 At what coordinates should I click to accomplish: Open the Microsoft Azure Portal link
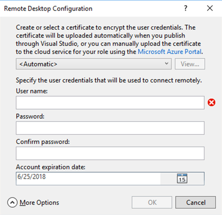click(170, 51)
